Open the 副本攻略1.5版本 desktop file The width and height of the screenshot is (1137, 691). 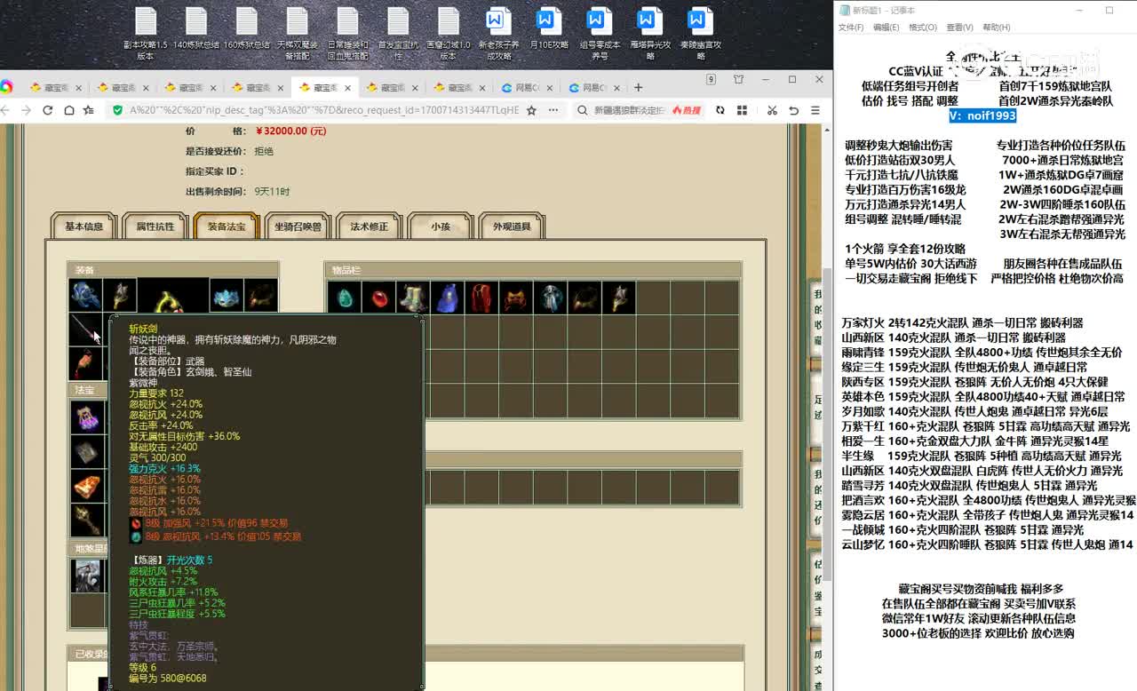[146, 34]
